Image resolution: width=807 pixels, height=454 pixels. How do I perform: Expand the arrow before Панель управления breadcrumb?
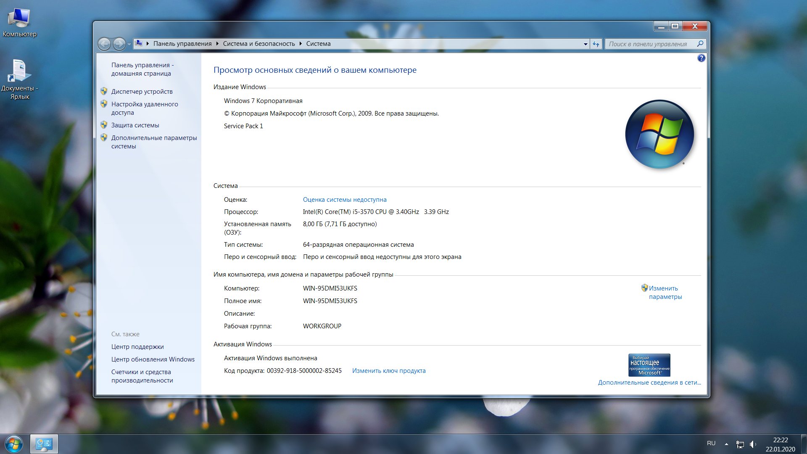[x=148, y=44]
